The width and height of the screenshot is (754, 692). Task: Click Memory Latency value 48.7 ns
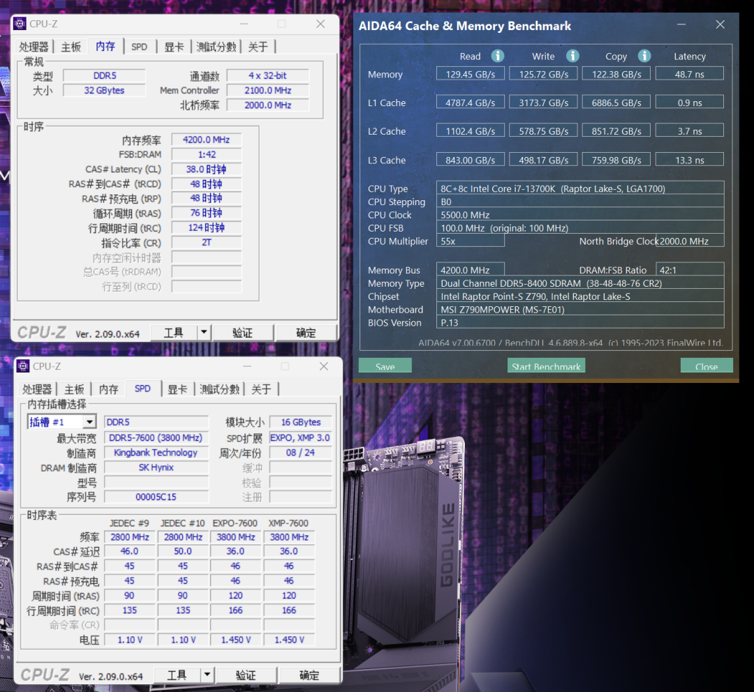[690, 74]
